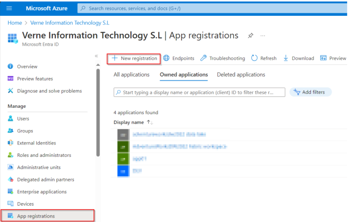Refresh the app registrations list
Viewport: 348px width, 222px height.
coord(264,58)
